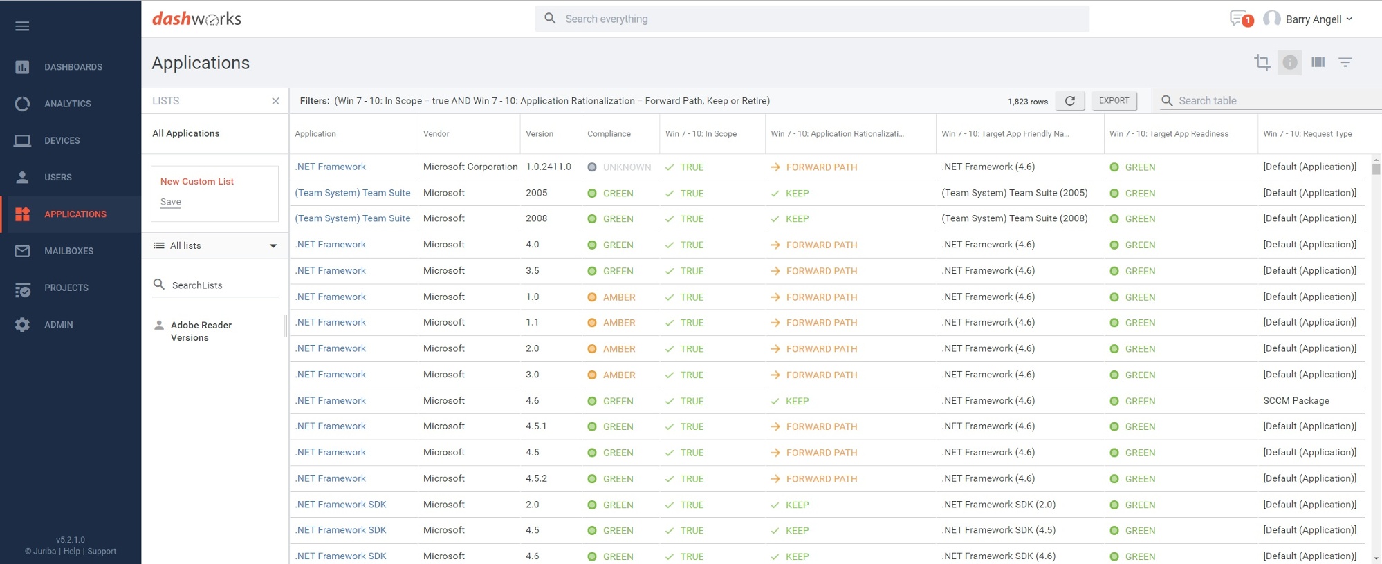
Task: Click KEEP cell for .NET Framework 4.6
Action: [790, 401]
